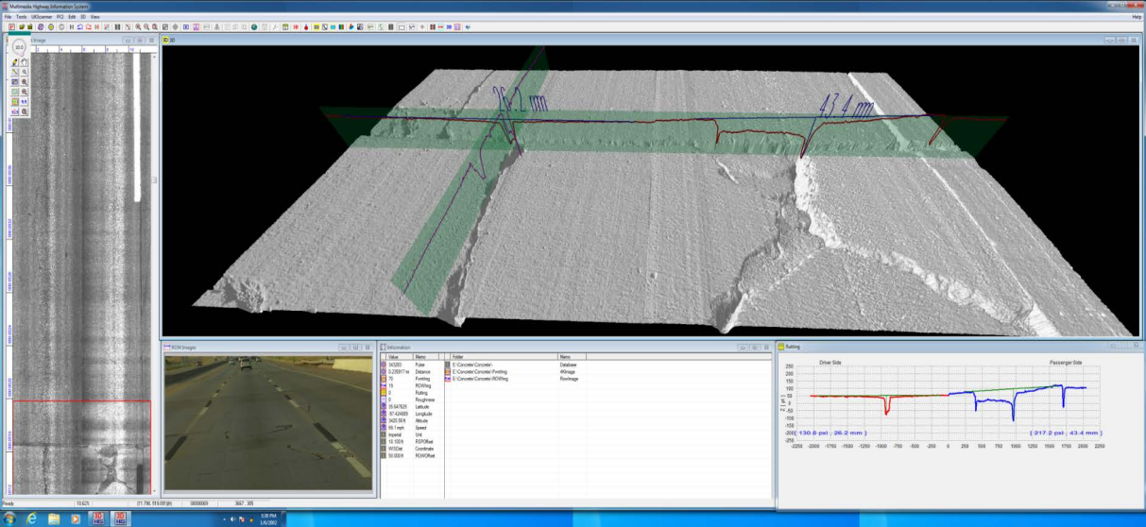Viewport: 1146px width, 527px height.
Task: Open the UKScanner menu
Action: [43, 17]
